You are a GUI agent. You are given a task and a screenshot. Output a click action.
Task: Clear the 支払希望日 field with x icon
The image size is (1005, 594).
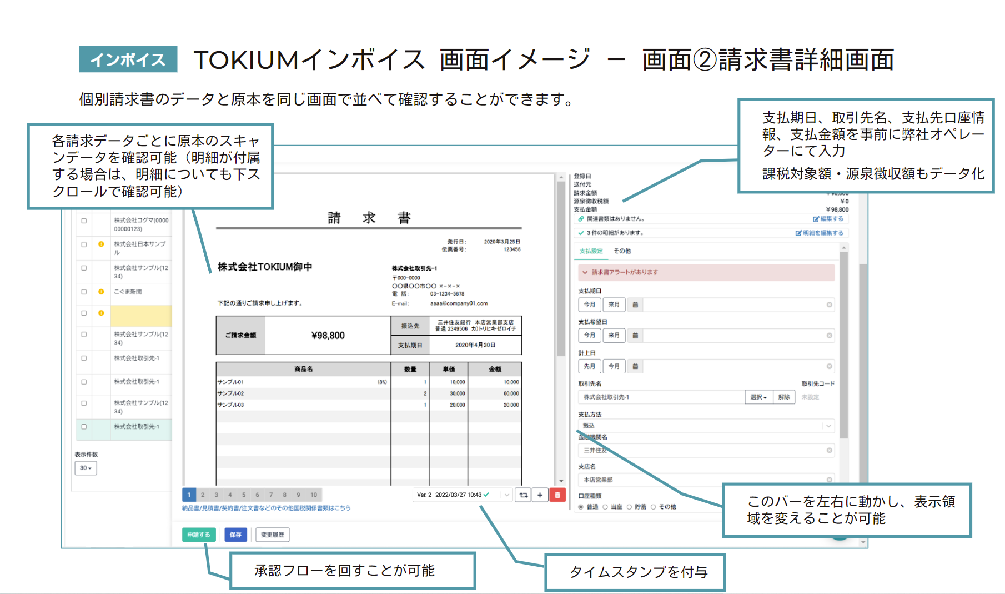point(829,336)
